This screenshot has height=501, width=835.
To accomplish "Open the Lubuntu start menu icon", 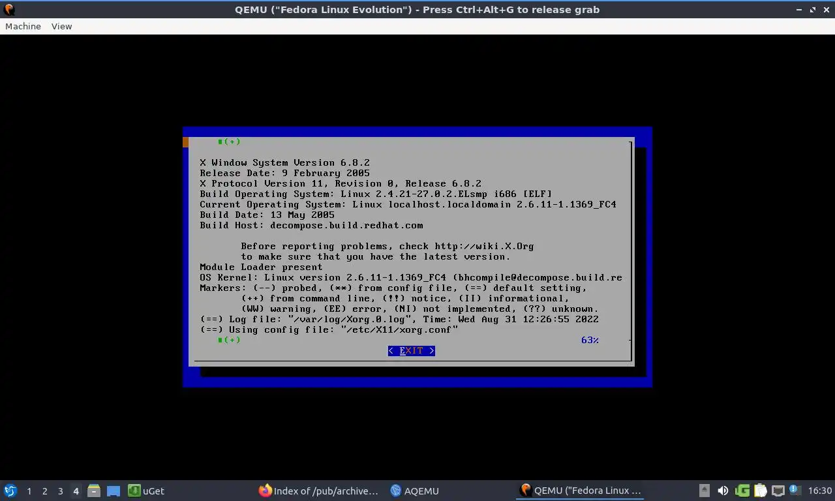I will pyautogui.click(x=10, y=491).
